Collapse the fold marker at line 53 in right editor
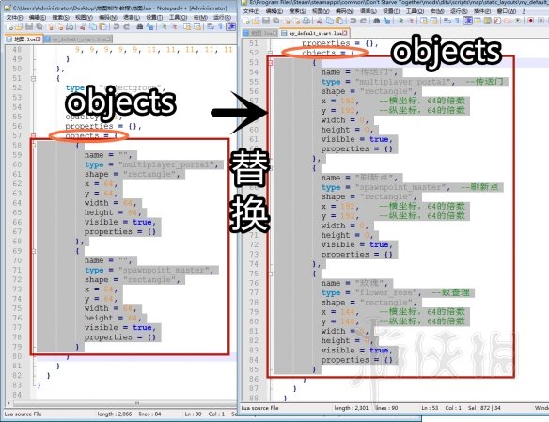549x422 pixels. point(270,63)
